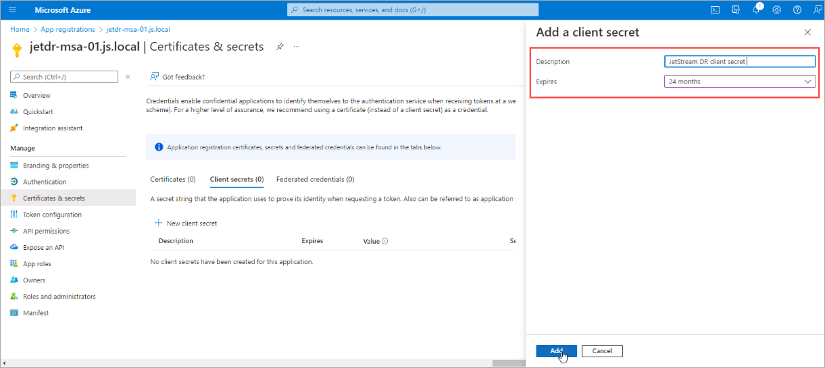
Task: Go to App registrations breadcrumb
Action: (x=68, y=30)
